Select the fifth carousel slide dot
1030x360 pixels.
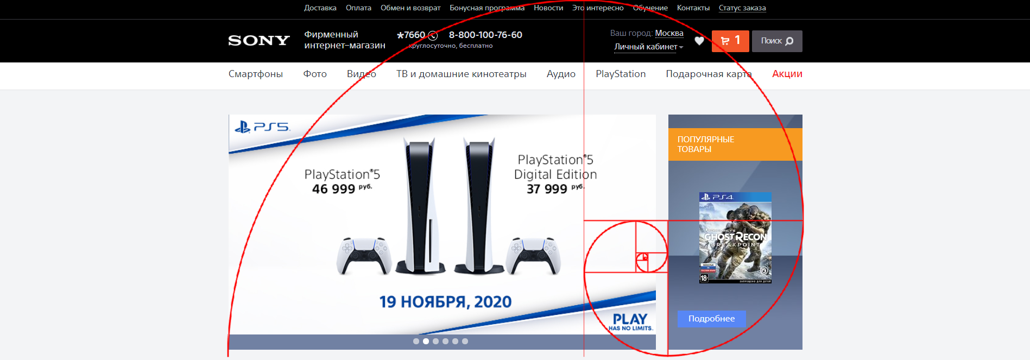pos(455,342)
